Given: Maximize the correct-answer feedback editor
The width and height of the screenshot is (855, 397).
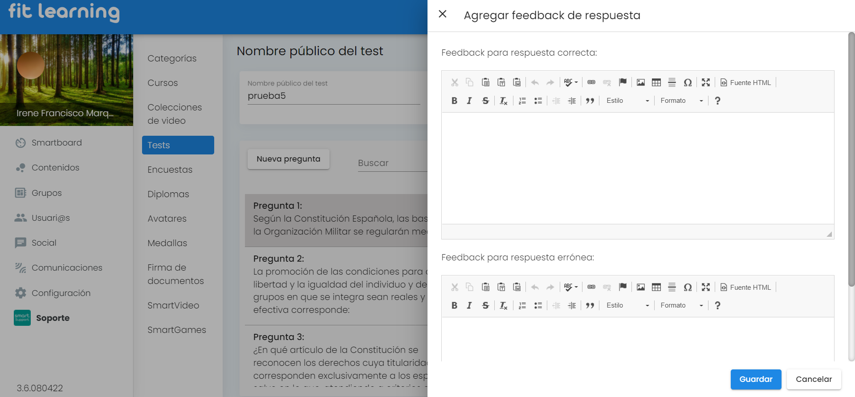Looking at the screenshot, I should tap(705, 82).
